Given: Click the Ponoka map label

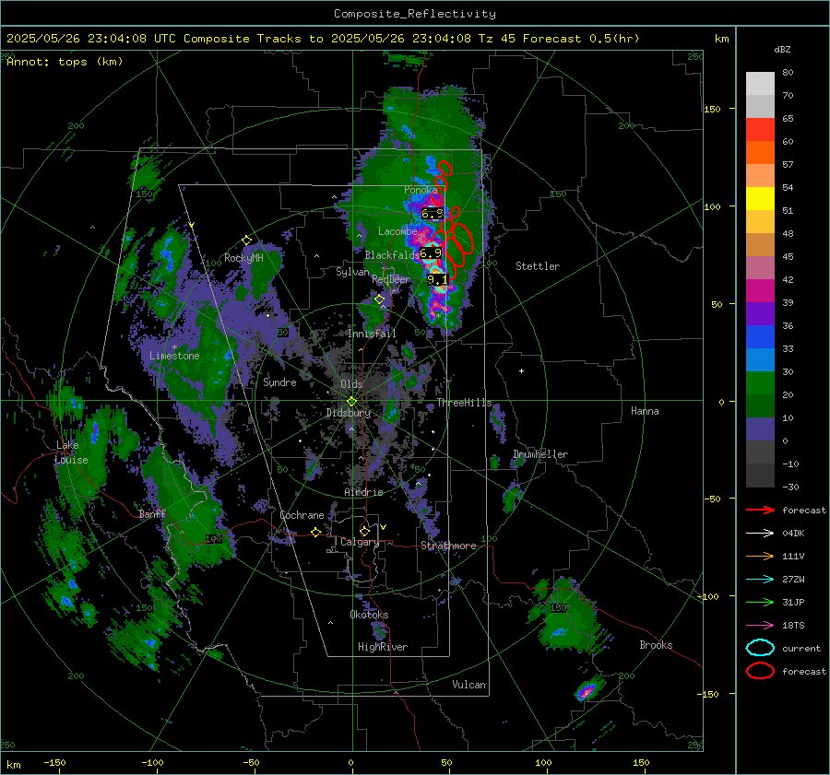Looking at the screenshot, I should [421, 190].
